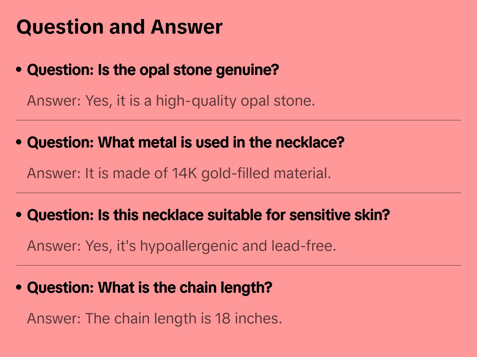Screen dimensions: 477x357
Task: Select the question about the opal stone being genuine
Action: (x=153, y=70)
